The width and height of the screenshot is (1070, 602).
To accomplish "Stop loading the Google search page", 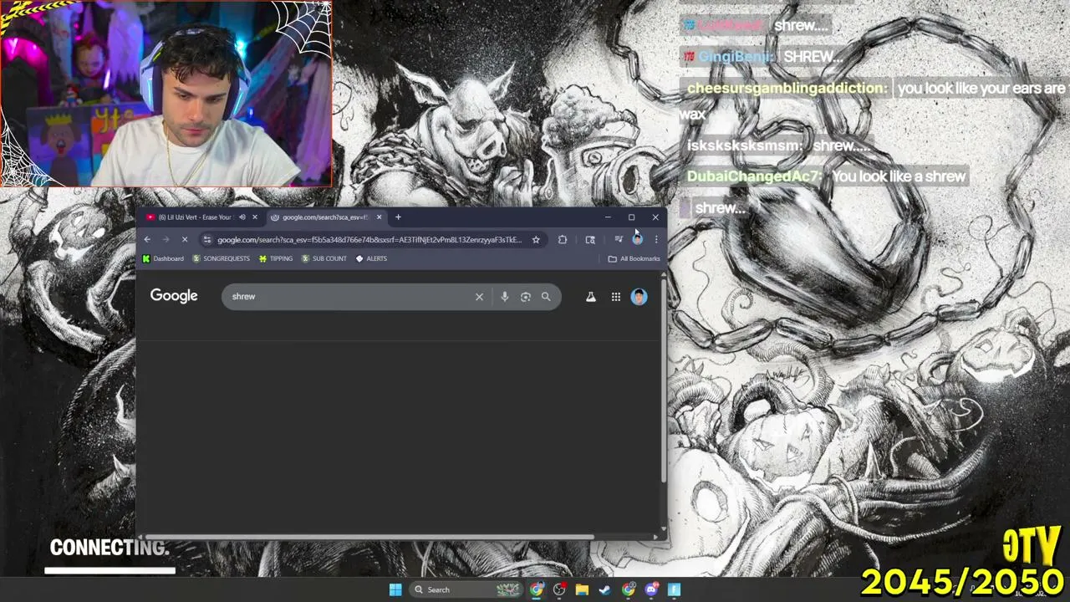I will coord(185,240).
